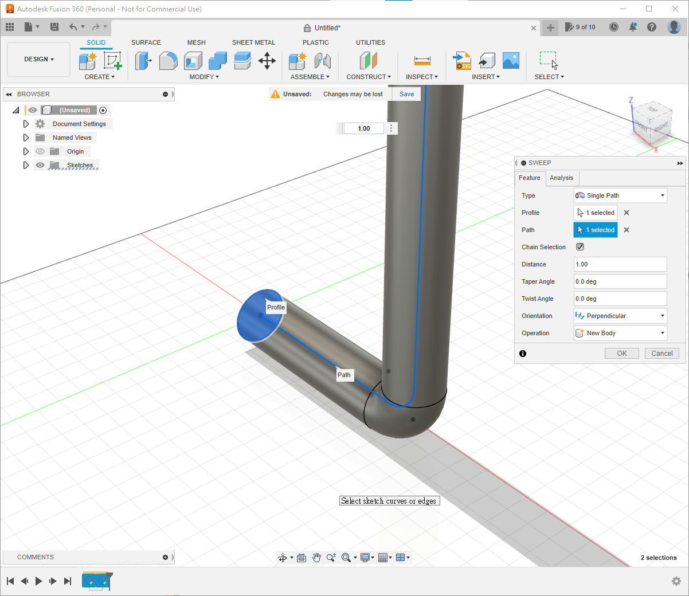Toggle visibility of the Origin folder
Image resolution: width=689 pixels, height=596 pixels.
tap(40, 151)
